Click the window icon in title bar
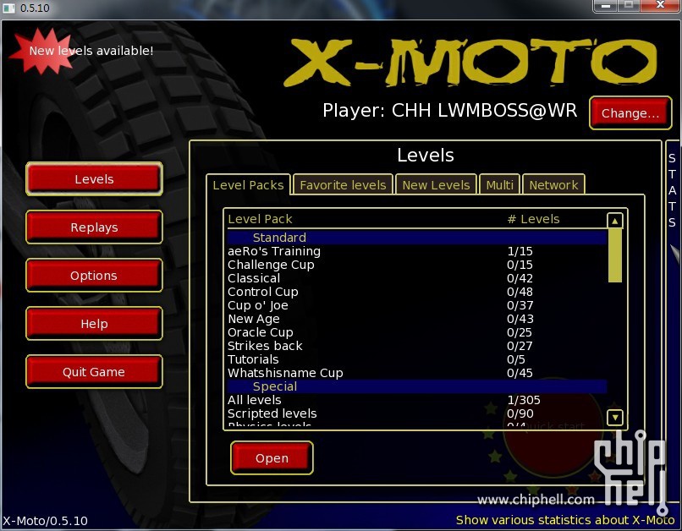682x531 pixels. (x=8, y=8)
